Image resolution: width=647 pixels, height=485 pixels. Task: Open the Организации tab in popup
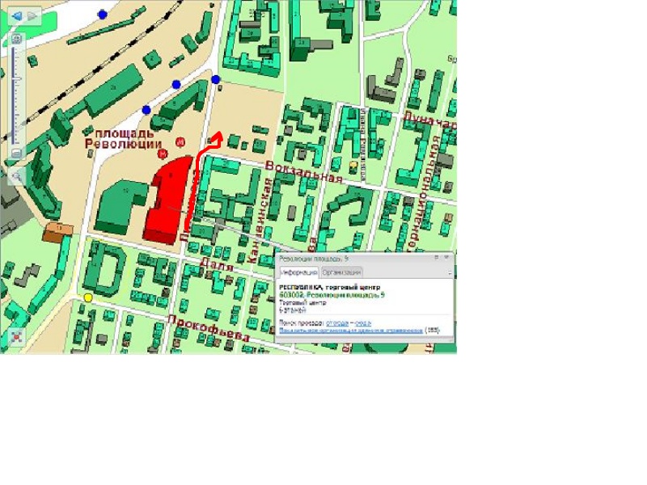pos(341,272)
